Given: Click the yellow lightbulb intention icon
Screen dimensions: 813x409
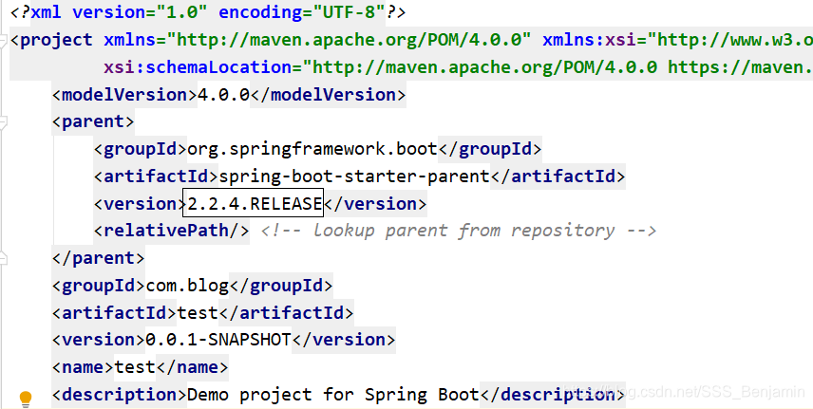Looking at the screenshot, I should tap(26, 399).
